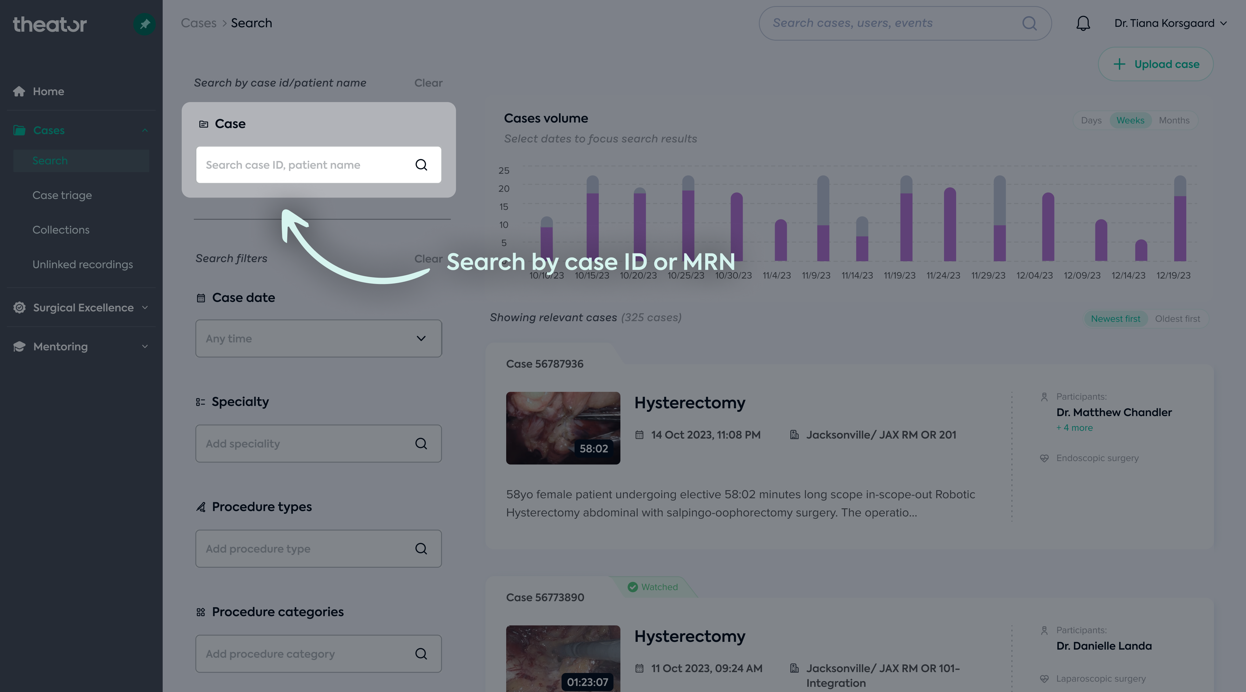Expand the Mentoring section
Viewport: 1246px width, 692px height.
[x=145, y=347]
